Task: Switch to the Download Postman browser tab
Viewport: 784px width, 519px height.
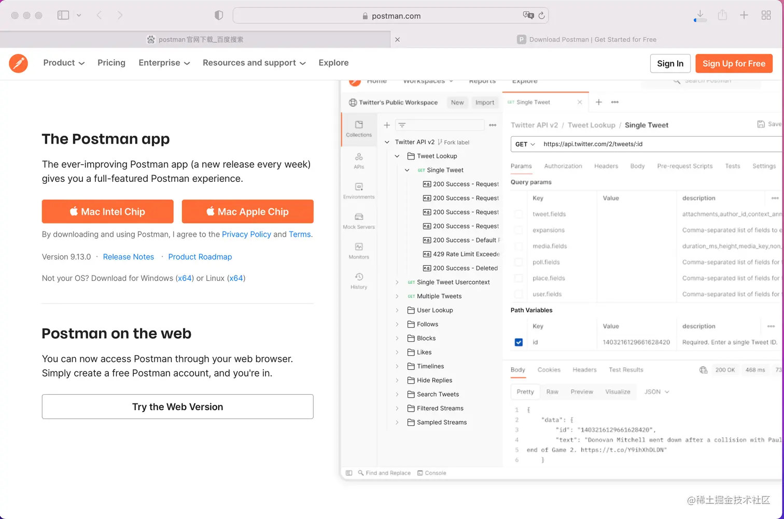Action: (x=587, y=39)
